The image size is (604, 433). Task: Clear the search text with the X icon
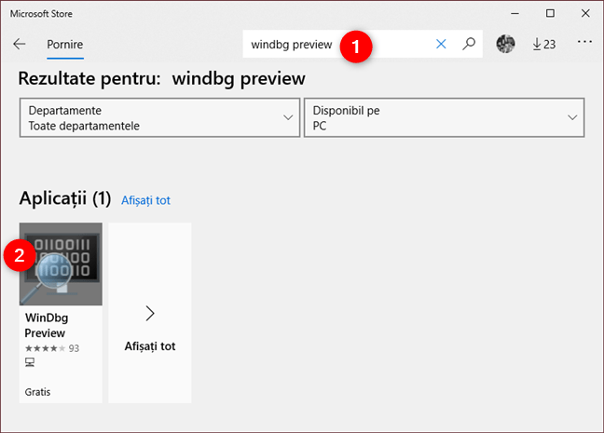[x=441, y=44]
